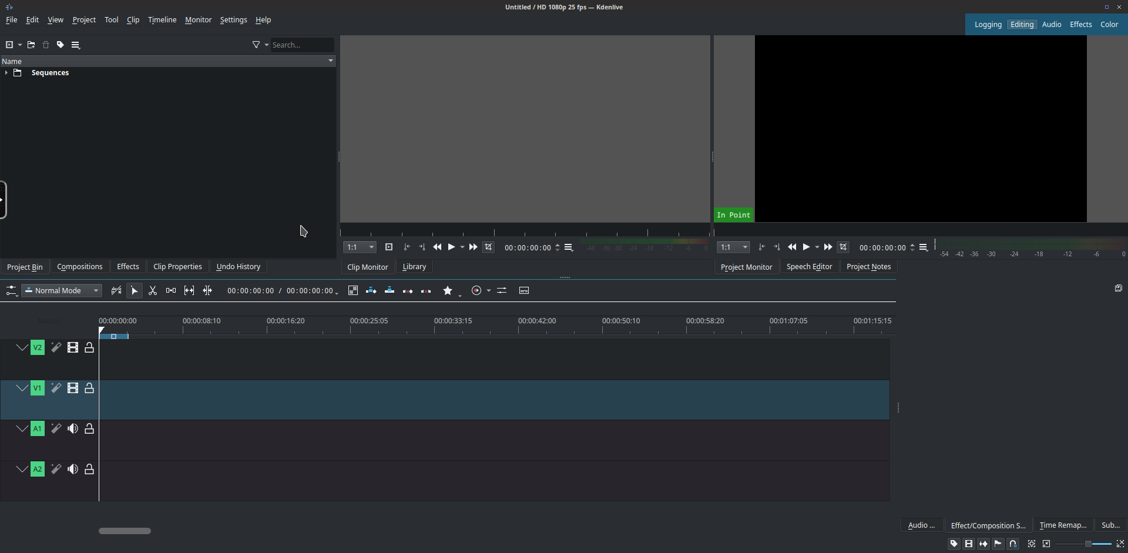Hide video on the V2 track
The height and width of the screenshot is (553, 1128).
coord(73,347)
